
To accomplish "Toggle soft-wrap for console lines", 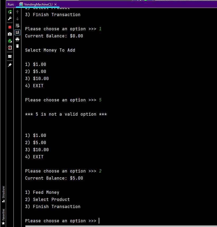I will pyautogui.click(x=17, y=26).
